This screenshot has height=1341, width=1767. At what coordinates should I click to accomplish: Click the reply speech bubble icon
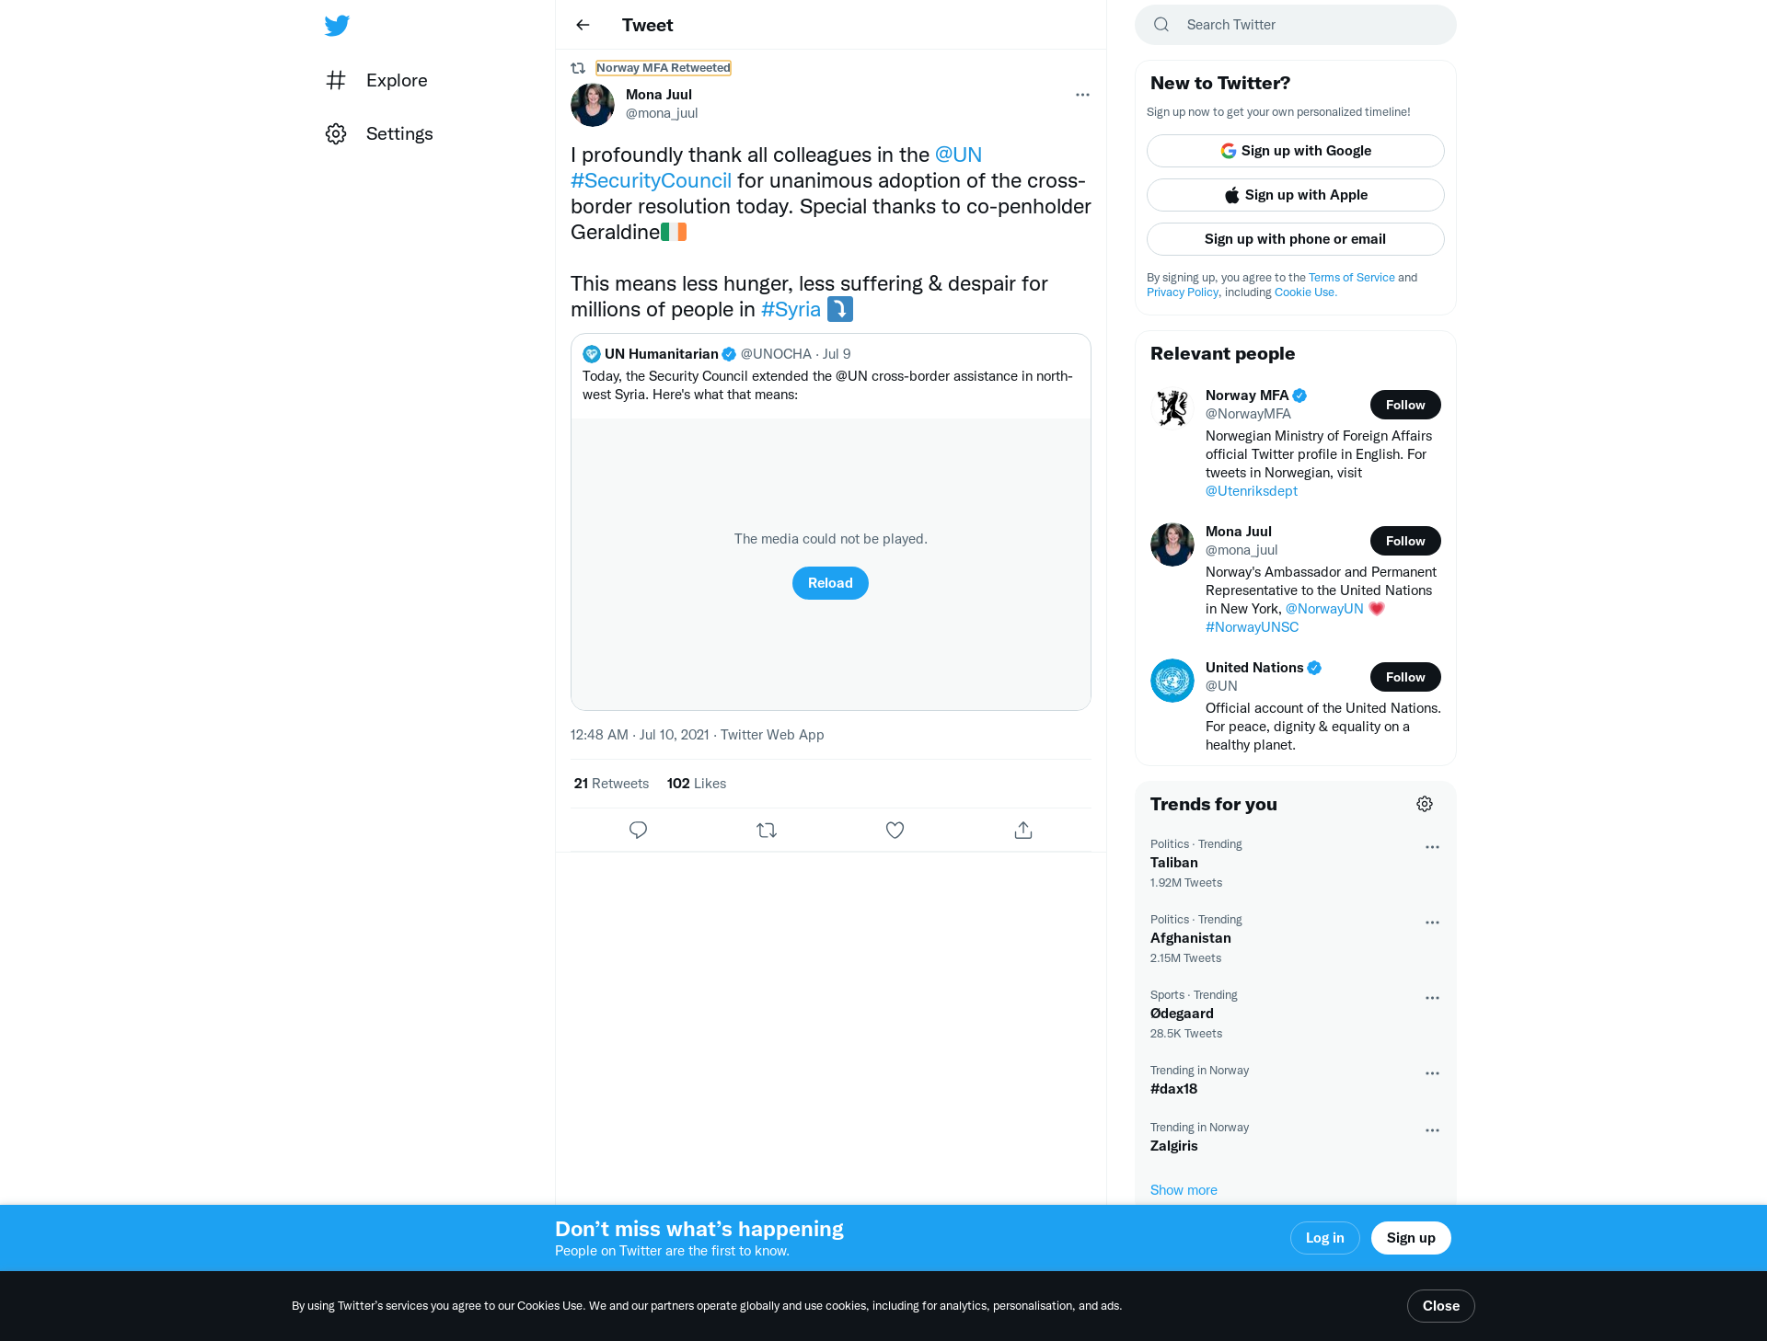(x=638, y=831)
